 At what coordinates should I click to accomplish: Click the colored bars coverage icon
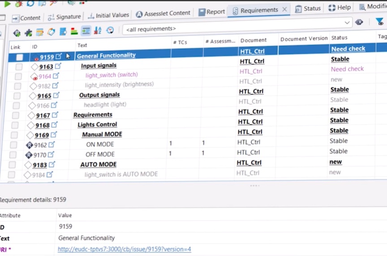point(74,31)
